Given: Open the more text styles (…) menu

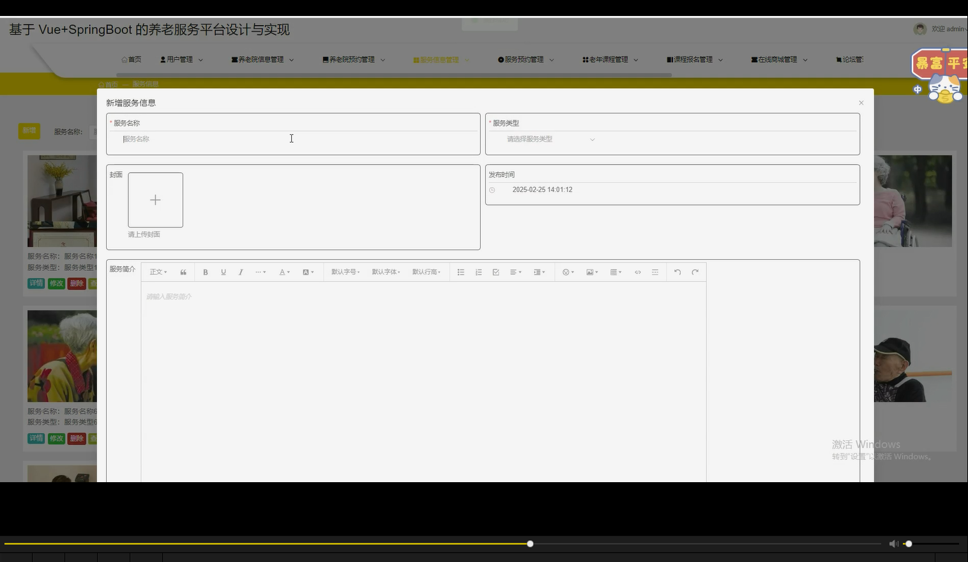Looking at the screenshot, I should click(261, 272).
